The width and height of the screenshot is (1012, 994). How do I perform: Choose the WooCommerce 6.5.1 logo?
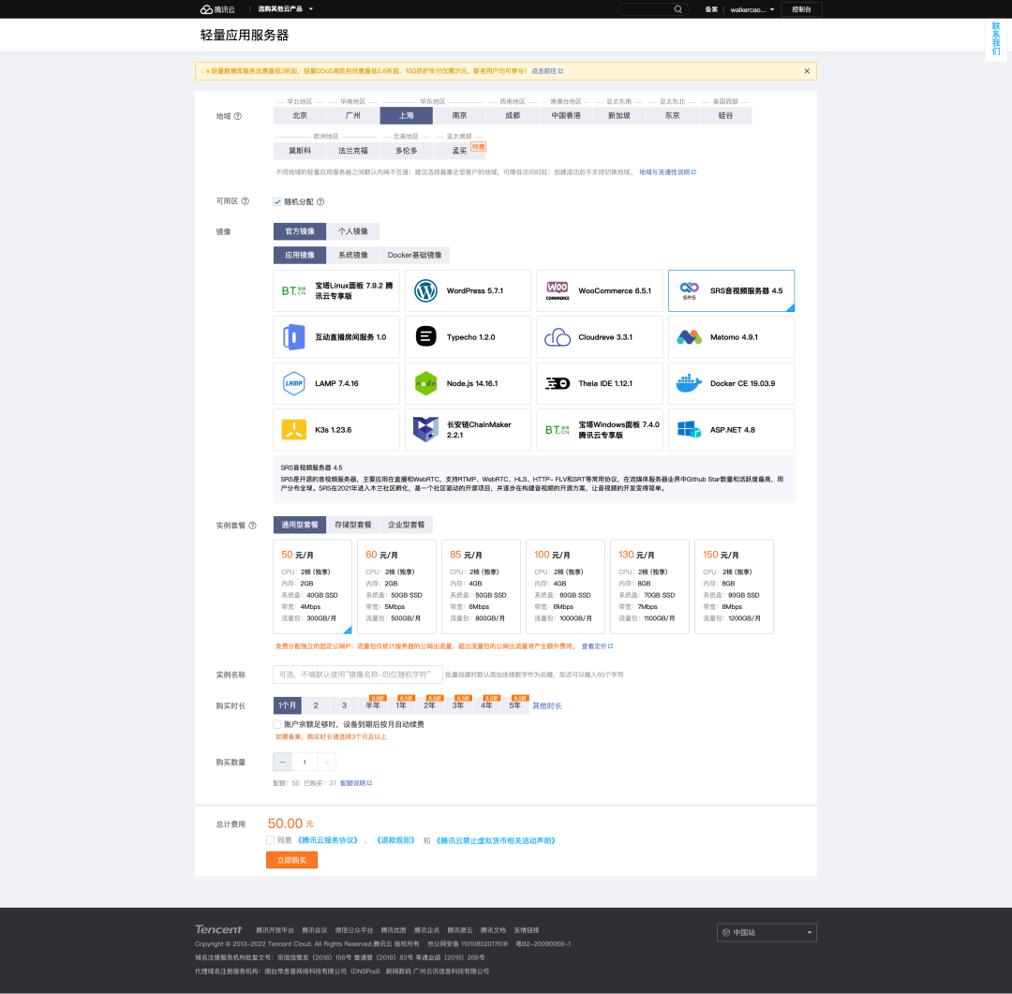(x=558, y=291)
